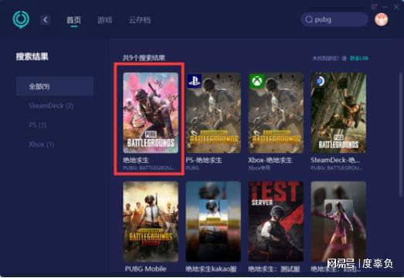Open the highlighted 绝地求生 game cover

151,113
